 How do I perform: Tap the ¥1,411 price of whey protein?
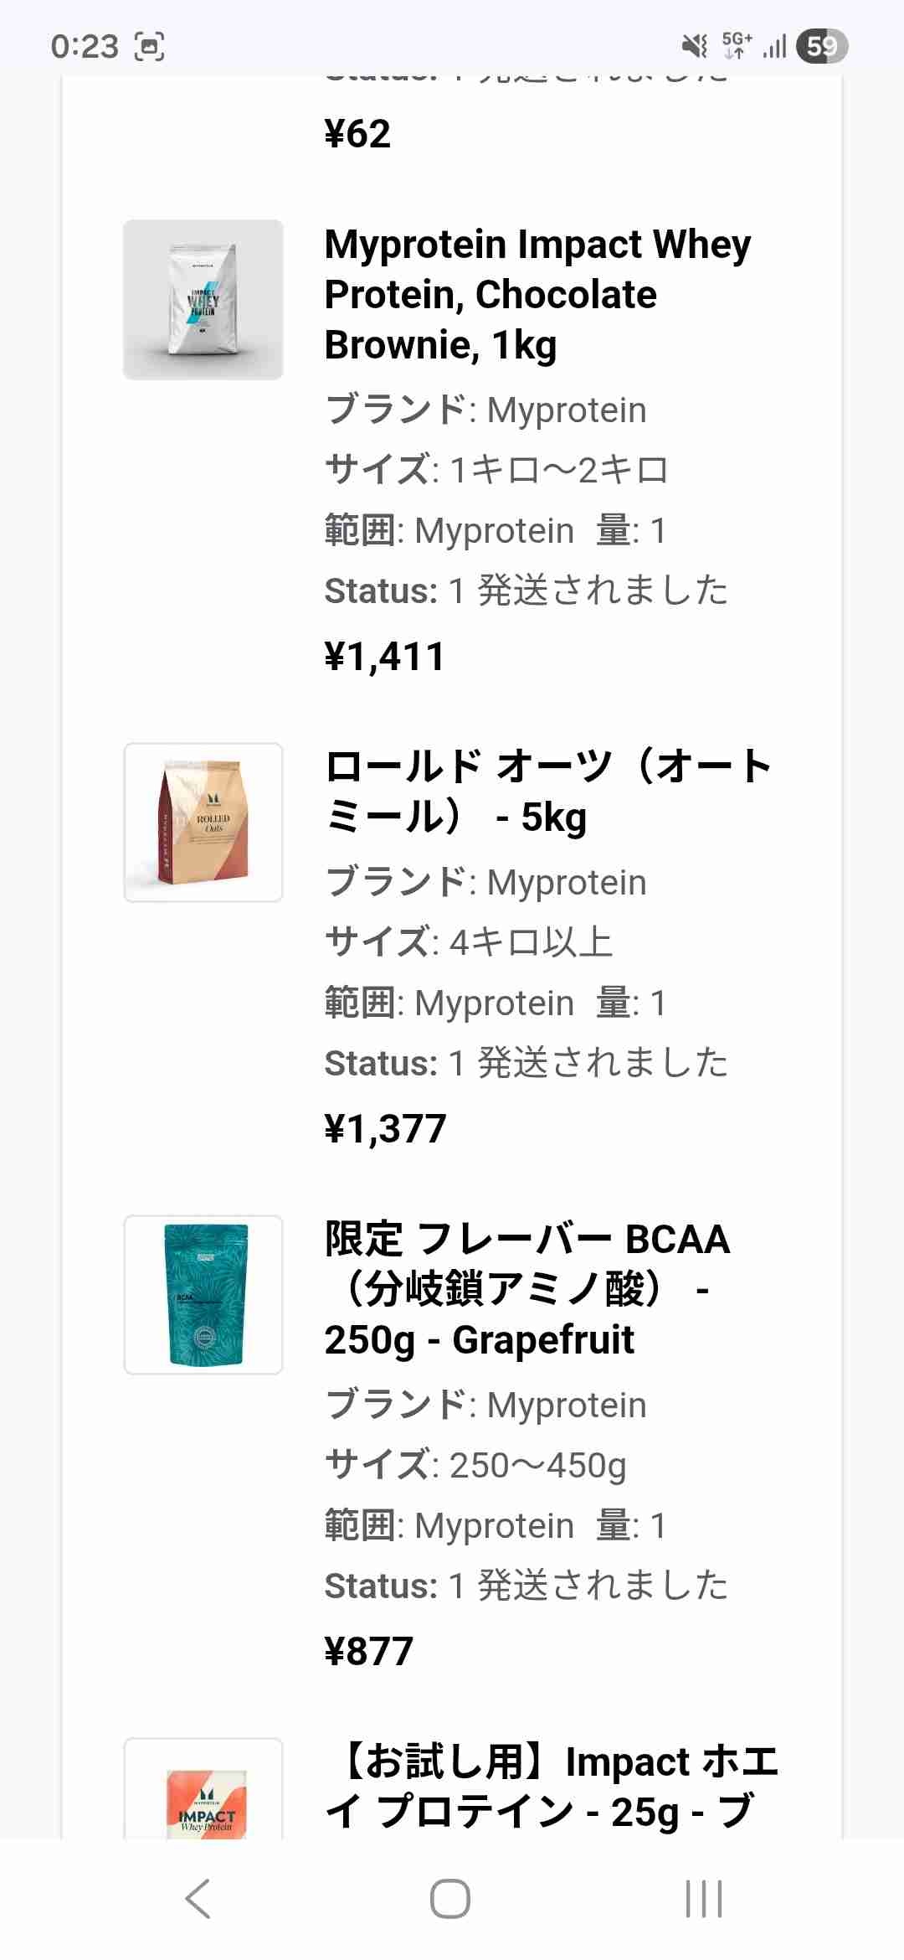384,657
